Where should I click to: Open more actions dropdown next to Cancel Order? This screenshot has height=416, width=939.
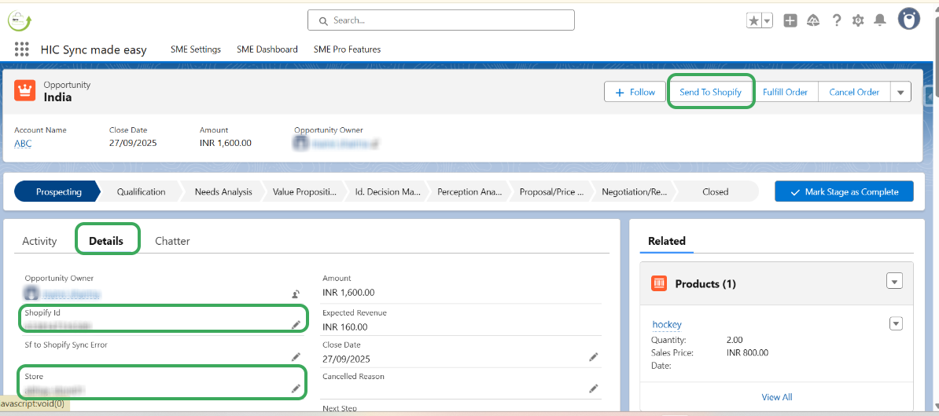point(900,92)
